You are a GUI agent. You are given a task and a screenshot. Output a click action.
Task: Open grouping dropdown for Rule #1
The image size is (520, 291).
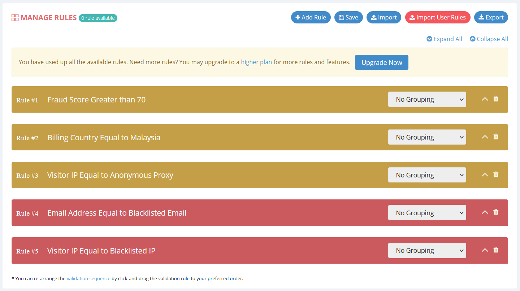pyautogui.click(x=427, y=100)
